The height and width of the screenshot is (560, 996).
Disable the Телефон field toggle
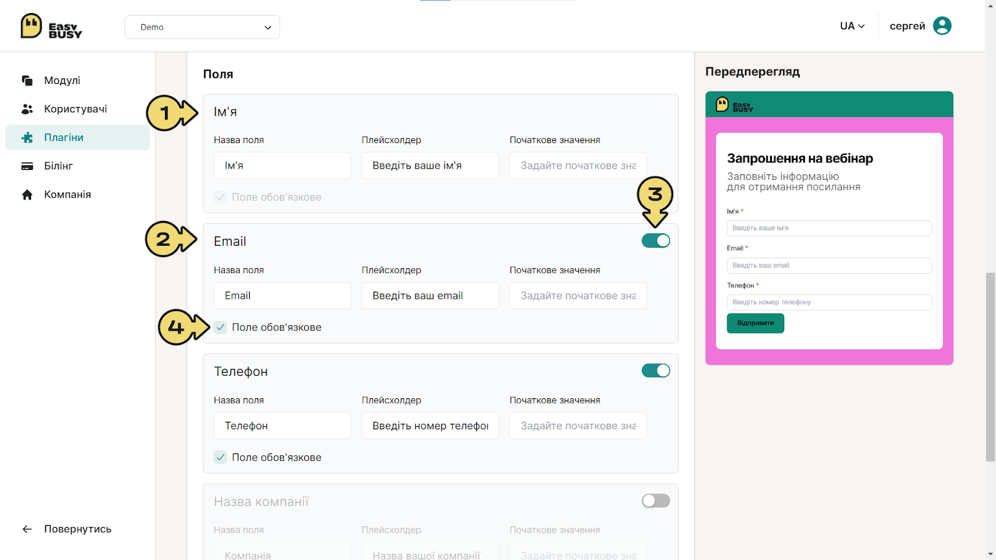(656, 371)
